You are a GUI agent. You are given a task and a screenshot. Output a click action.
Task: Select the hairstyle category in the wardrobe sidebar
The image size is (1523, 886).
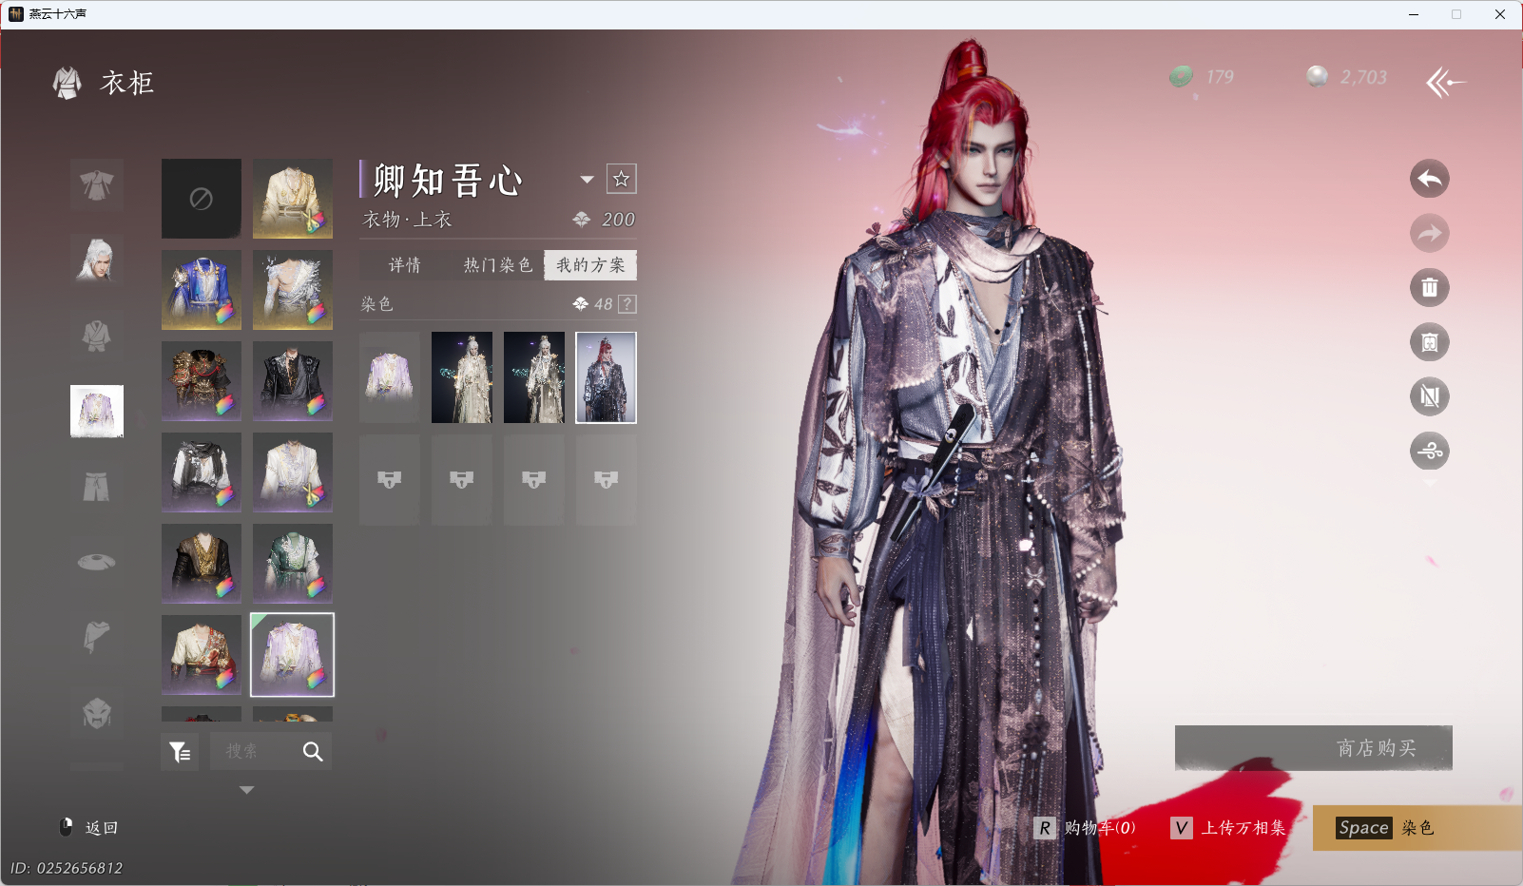tap(96, 260)
